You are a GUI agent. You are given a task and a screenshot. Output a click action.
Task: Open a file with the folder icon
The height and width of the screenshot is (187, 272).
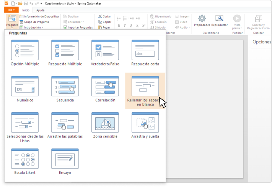20,3
